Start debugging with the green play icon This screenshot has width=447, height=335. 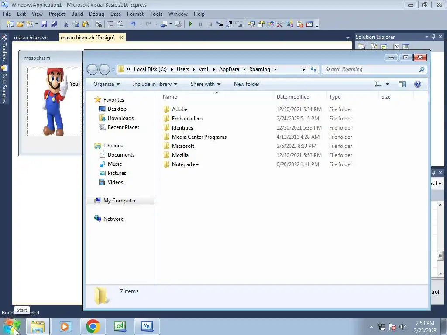tap(191, 24)
